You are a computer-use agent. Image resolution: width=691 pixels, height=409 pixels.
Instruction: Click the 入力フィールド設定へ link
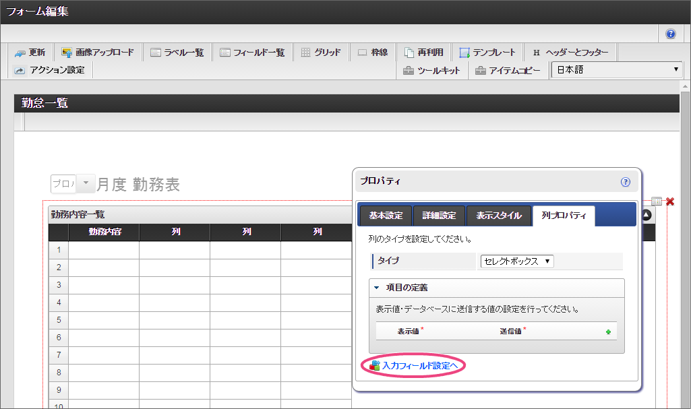(419, 365)
